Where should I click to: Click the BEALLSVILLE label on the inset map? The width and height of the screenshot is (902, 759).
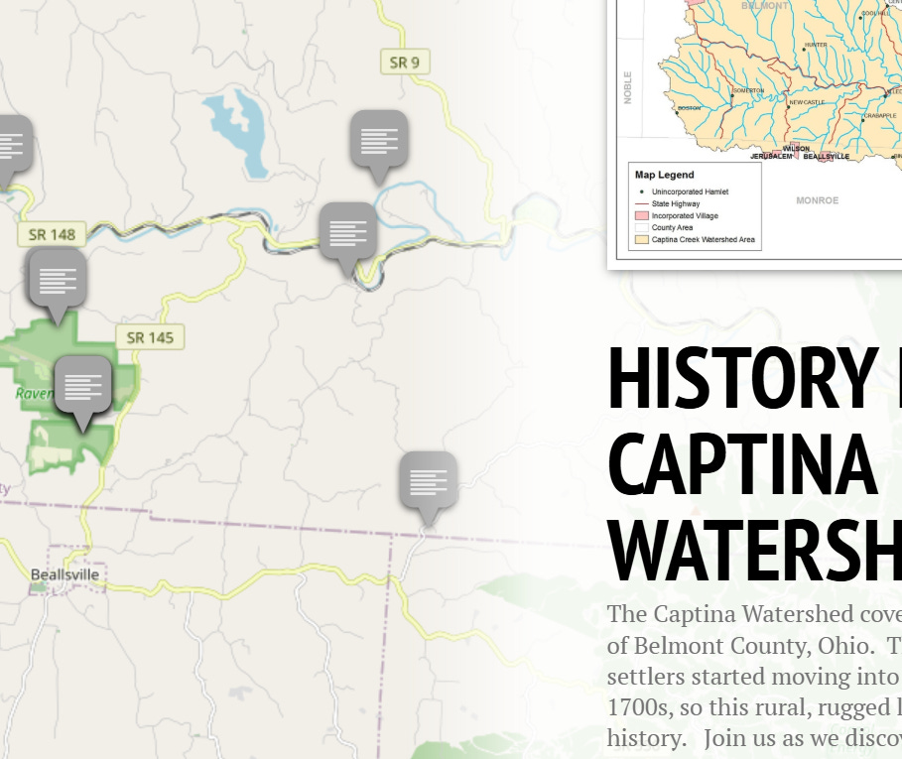[x=826, y=157]
